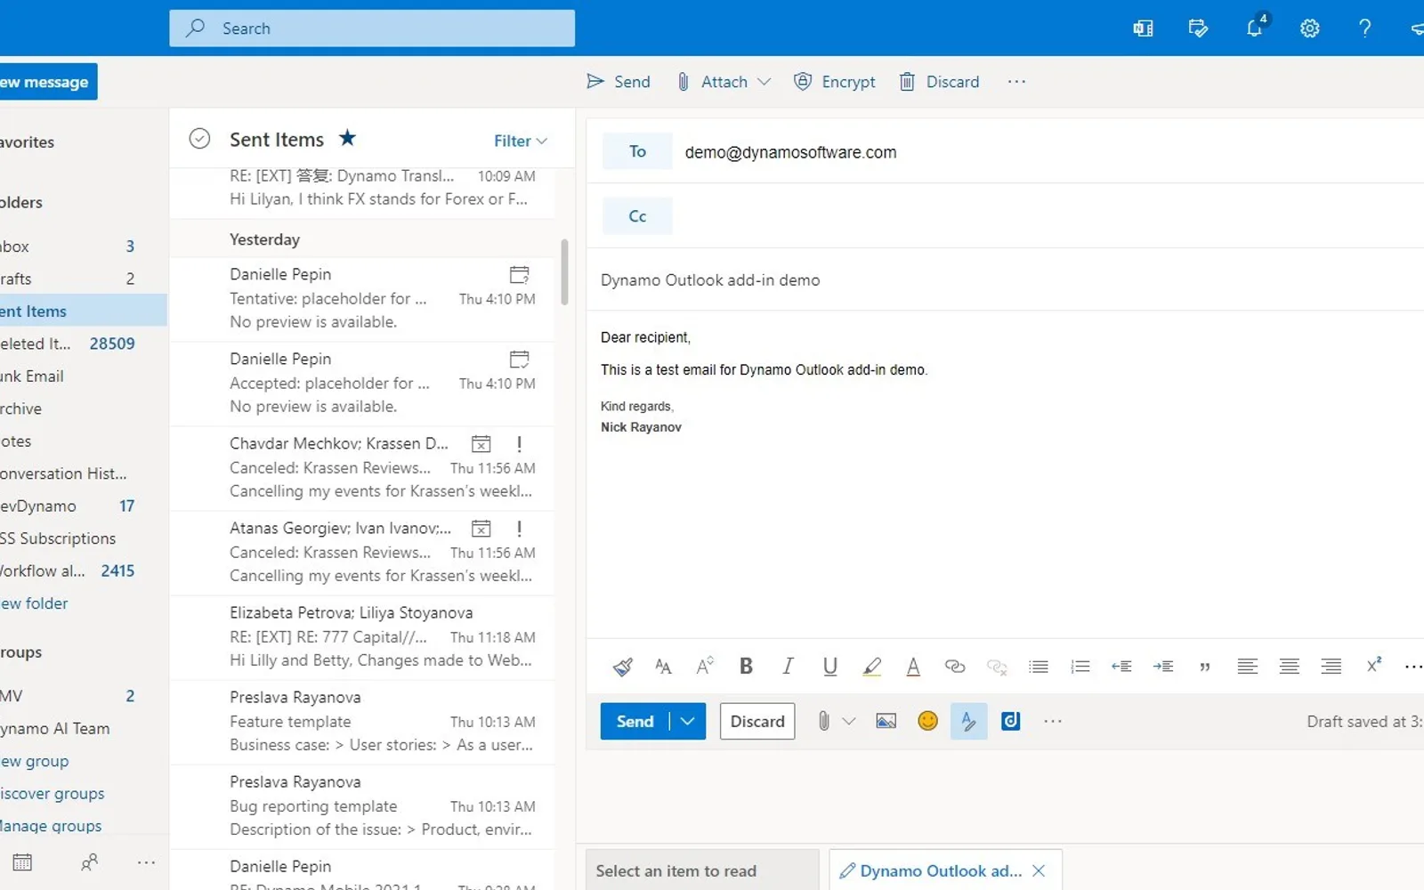This screenshot has height=890, width=1424.
Task: Open the font color tool
Action: [913, 667]
